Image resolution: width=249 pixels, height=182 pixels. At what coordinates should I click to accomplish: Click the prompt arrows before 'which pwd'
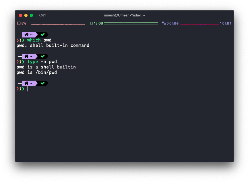click(x=21, y=40)
